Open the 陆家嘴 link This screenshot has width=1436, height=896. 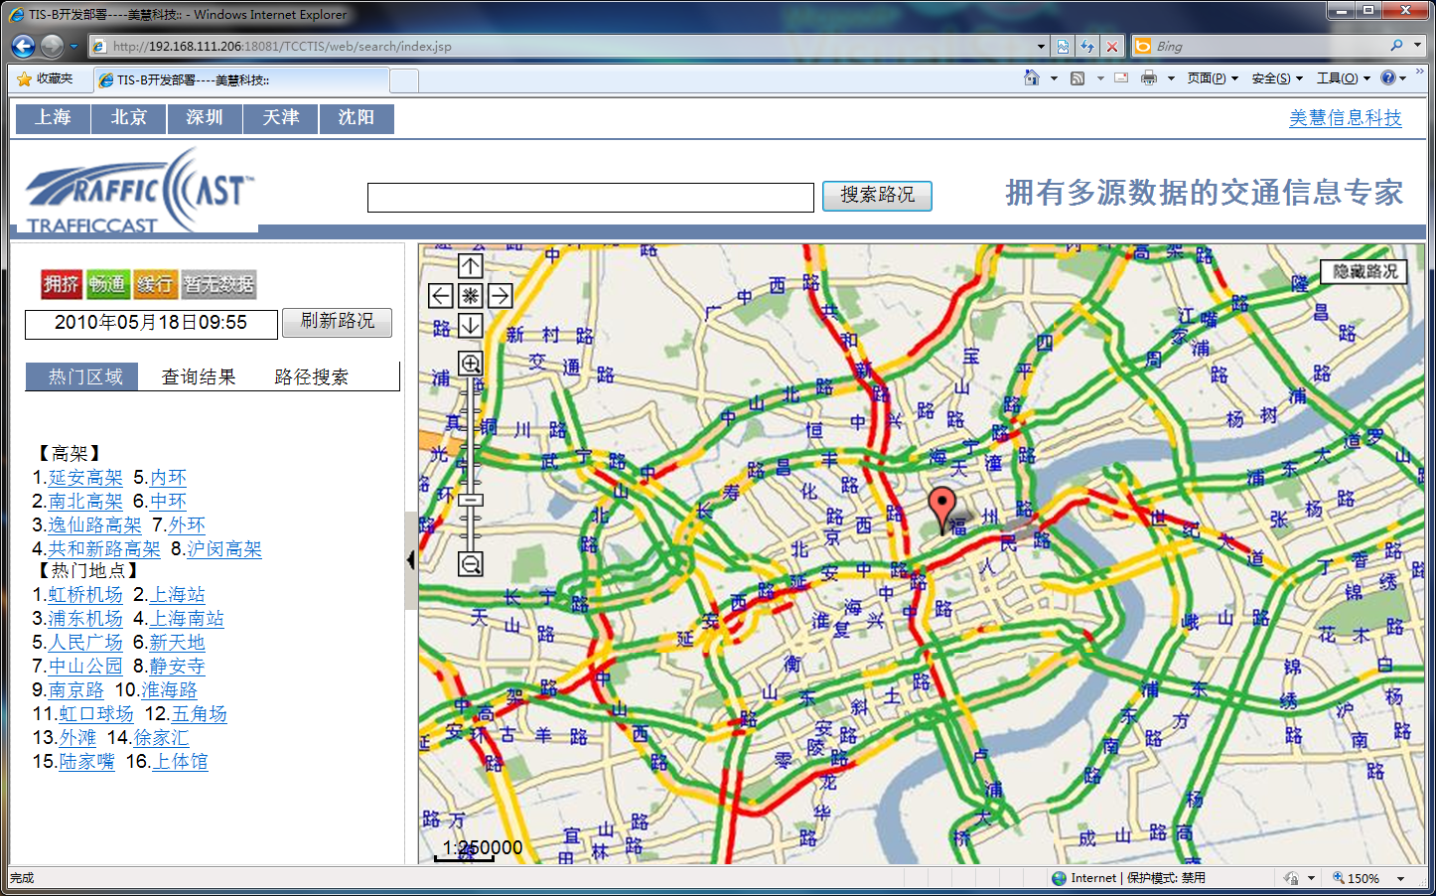[86, 761]
